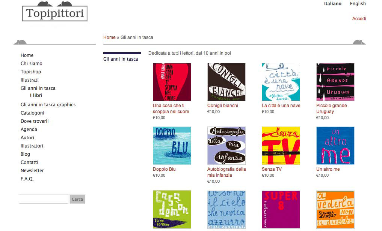Viewport: 382px width, 231px height.
Task: Go to Home in the breadcrumb
Action: [x=109, y=37]
